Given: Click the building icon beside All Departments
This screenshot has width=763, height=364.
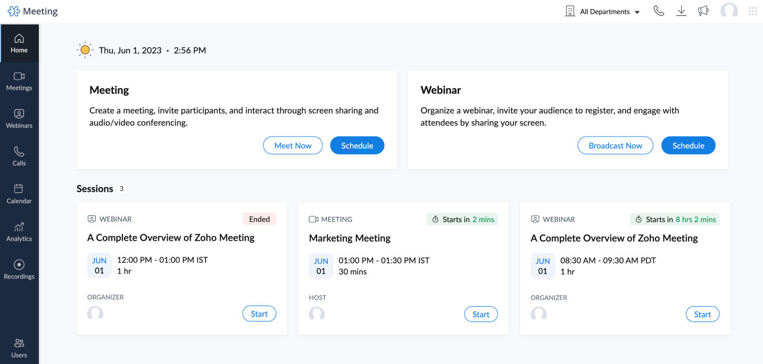Looking at the screenshot, I should (570, 11).
